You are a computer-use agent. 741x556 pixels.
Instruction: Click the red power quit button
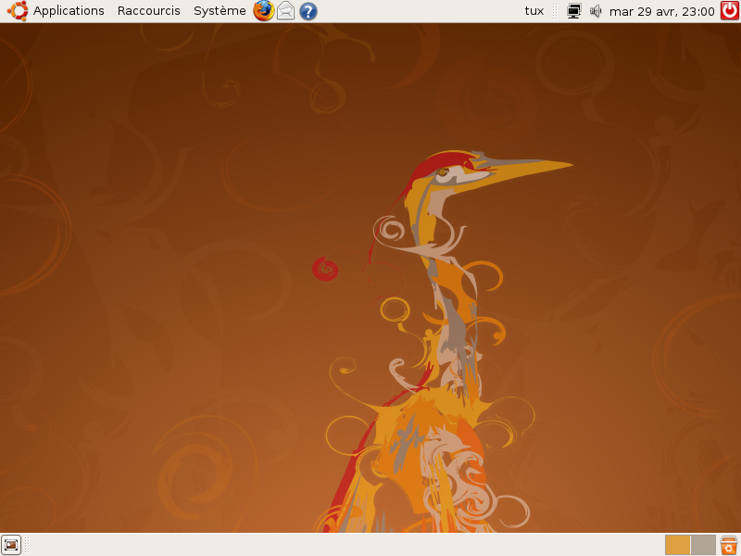click(730, 11)
